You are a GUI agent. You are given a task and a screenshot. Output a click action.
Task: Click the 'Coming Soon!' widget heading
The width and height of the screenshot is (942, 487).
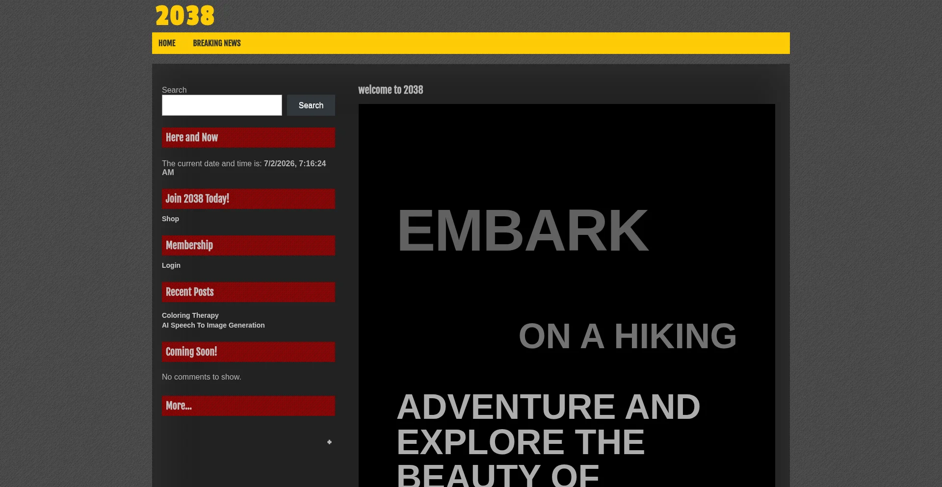point(248,352)
